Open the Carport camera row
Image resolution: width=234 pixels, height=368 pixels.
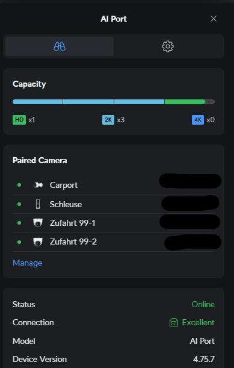click(x=114, y=185)
